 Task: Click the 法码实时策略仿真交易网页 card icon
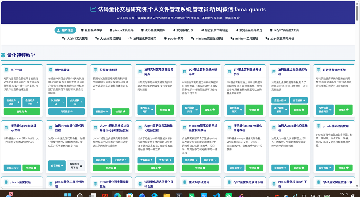coord(140,72)
